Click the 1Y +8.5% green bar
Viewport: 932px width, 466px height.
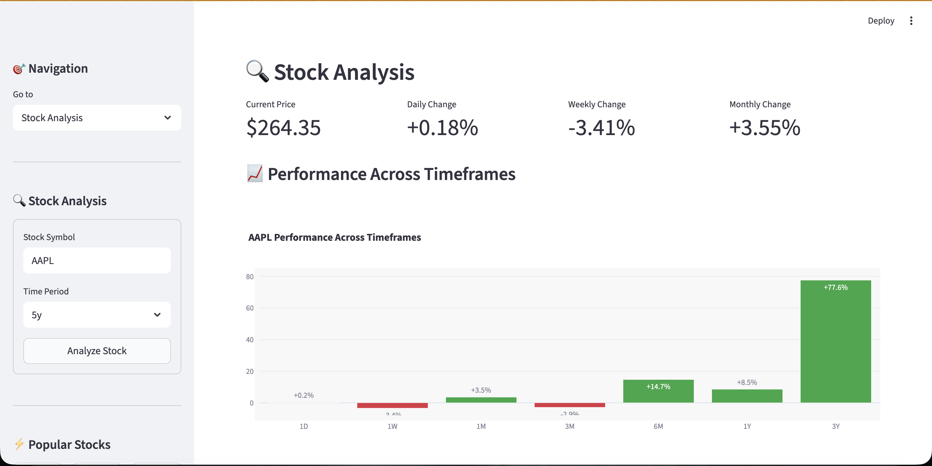[747, 396]
